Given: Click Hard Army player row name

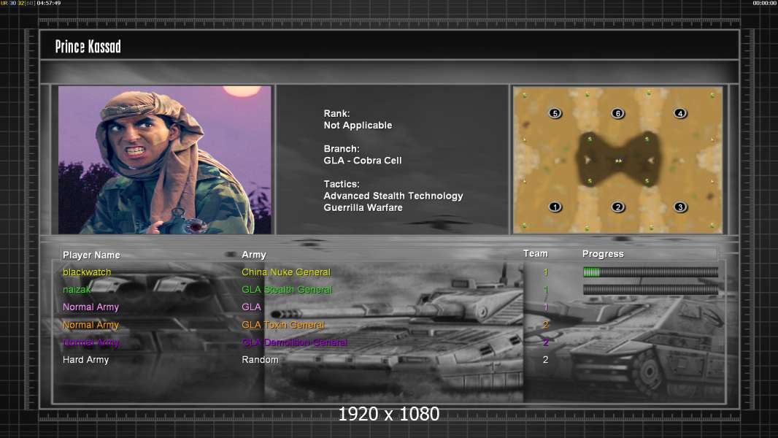Looking at the screenshot, I should click(85, 360).
